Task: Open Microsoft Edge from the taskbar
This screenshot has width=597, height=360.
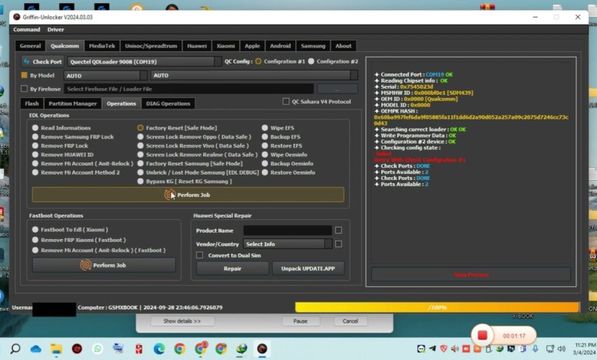Action: pyautogui.click(x=159, y=349)
